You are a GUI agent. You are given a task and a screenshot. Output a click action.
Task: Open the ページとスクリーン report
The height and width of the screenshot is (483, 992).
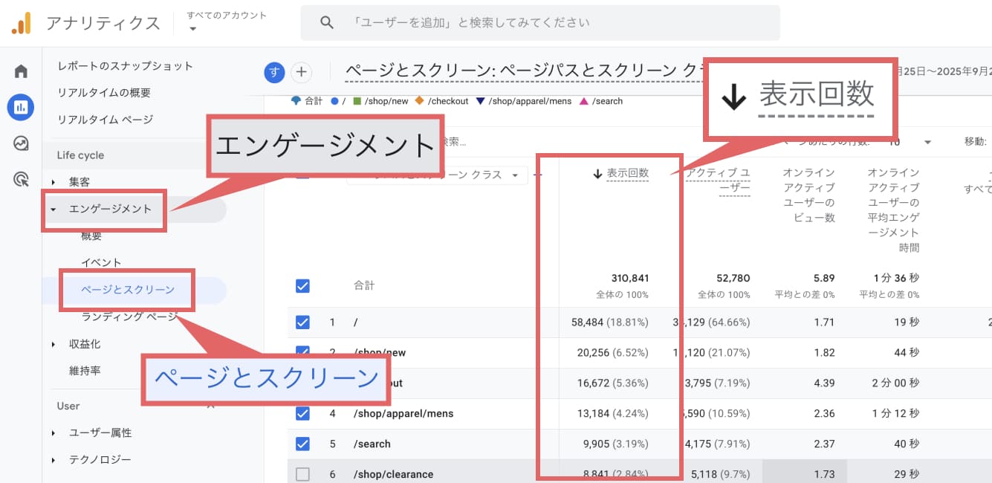point(128,290)
